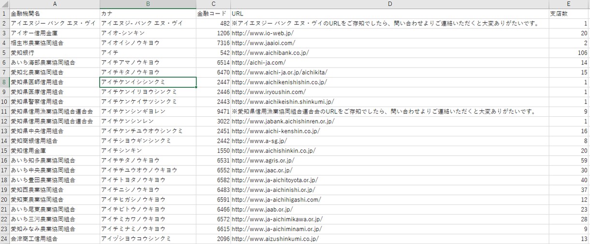Select row 24 header

[4, 239]
